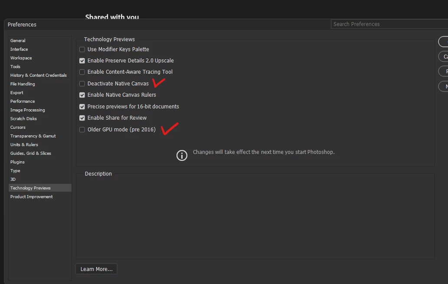Open Plugins preferences
Screen dimensions: 448x284
(40, 162)
